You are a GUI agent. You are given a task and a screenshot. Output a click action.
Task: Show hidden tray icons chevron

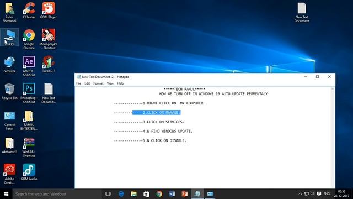click(x=300, y=194)
